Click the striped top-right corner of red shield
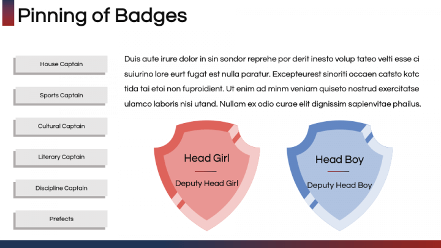 tap(234, 133)
